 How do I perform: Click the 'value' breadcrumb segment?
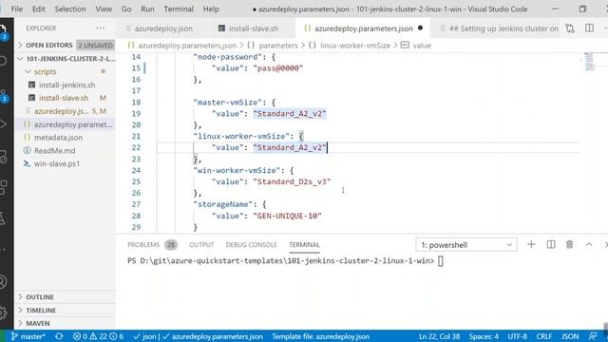pyautogui.click(x=422, y=46)
